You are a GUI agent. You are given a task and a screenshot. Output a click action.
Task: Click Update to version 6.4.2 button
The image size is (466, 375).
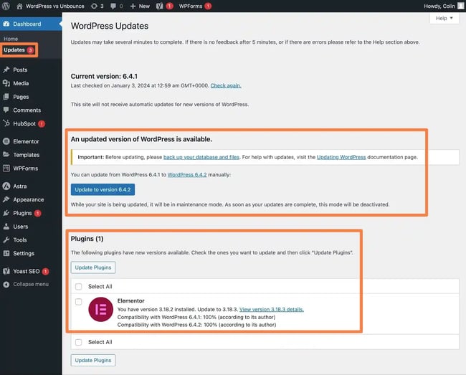point(103,189)
